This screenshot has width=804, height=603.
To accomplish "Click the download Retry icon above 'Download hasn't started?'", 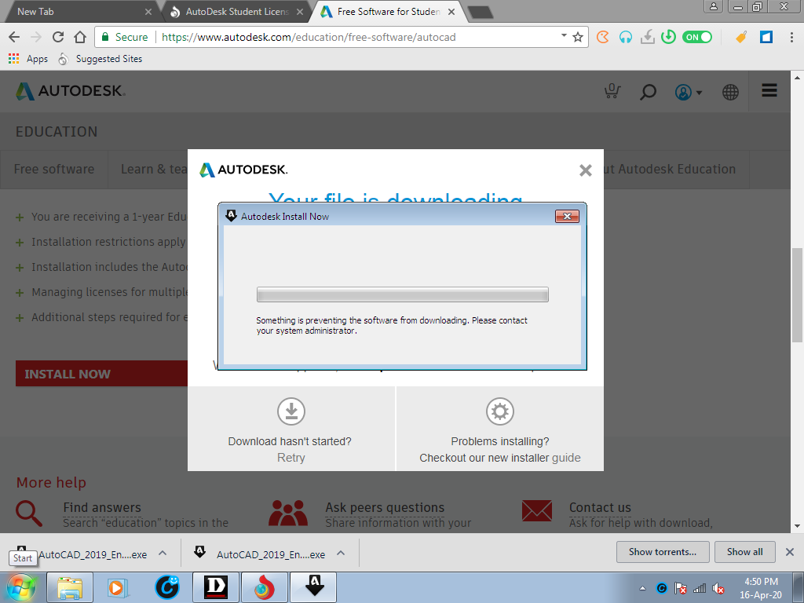I will tap(291, 411).
